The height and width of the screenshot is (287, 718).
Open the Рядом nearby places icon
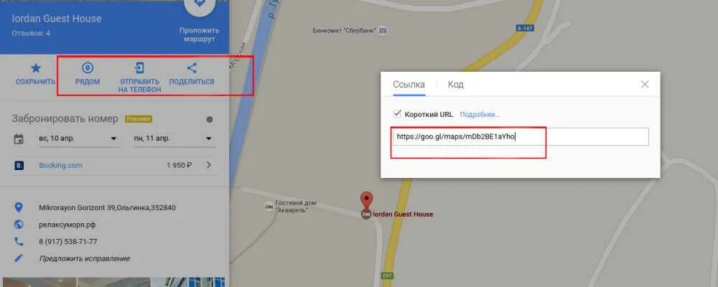click(88, 68)
